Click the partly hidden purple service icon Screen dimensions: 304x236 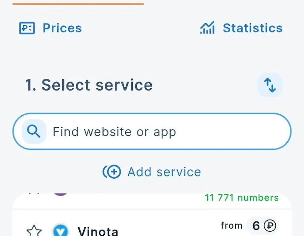click(x=60, y=195)
